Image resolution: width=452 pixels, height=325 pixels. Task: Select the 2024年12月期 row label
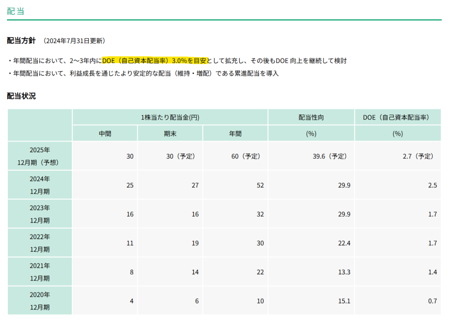[x=40, y=185]
